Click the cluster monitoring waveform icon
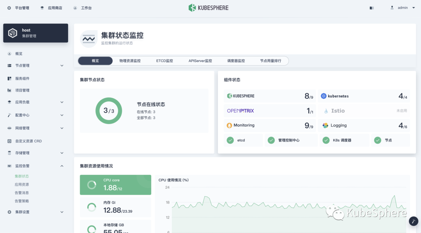This screenshot has height=233, width=421. [88, 39]
